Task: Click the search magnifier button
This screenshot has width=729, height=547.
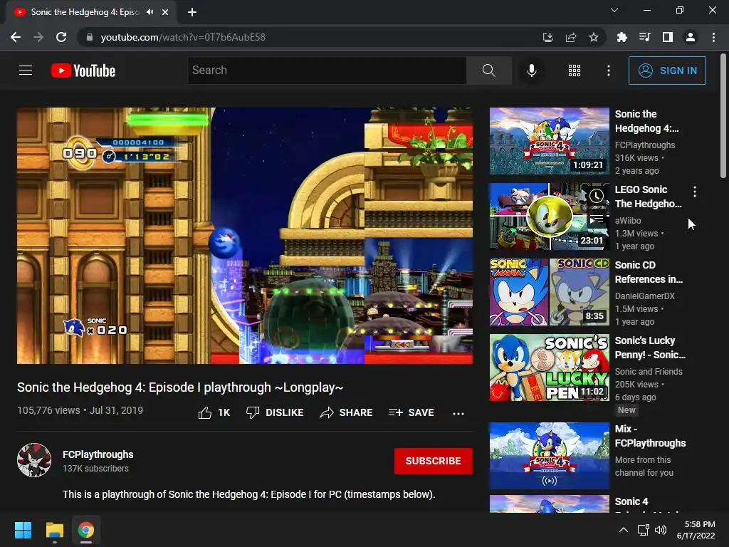Action: pyautogui.click(x=488, y=71)
